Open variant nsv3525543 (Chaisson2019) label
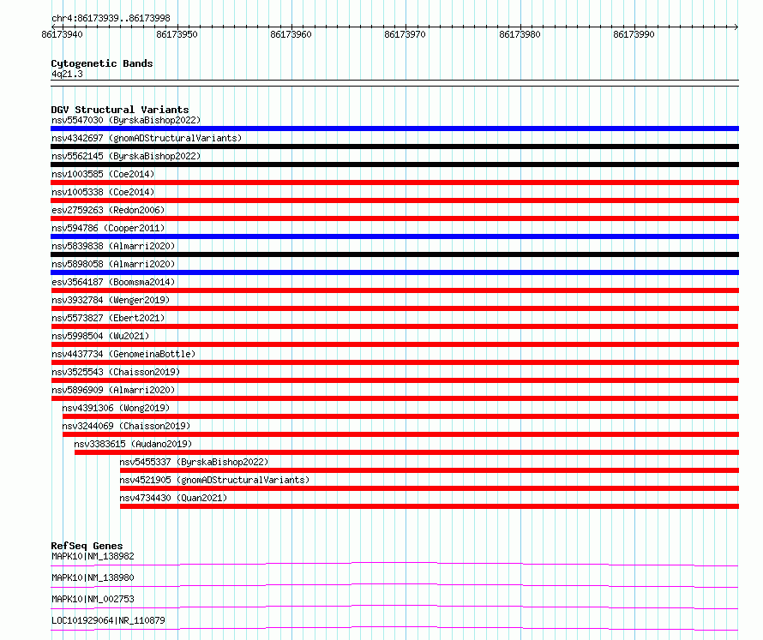Image resolution: width=763 pixels, height=640 pixels. click(116, 372)
